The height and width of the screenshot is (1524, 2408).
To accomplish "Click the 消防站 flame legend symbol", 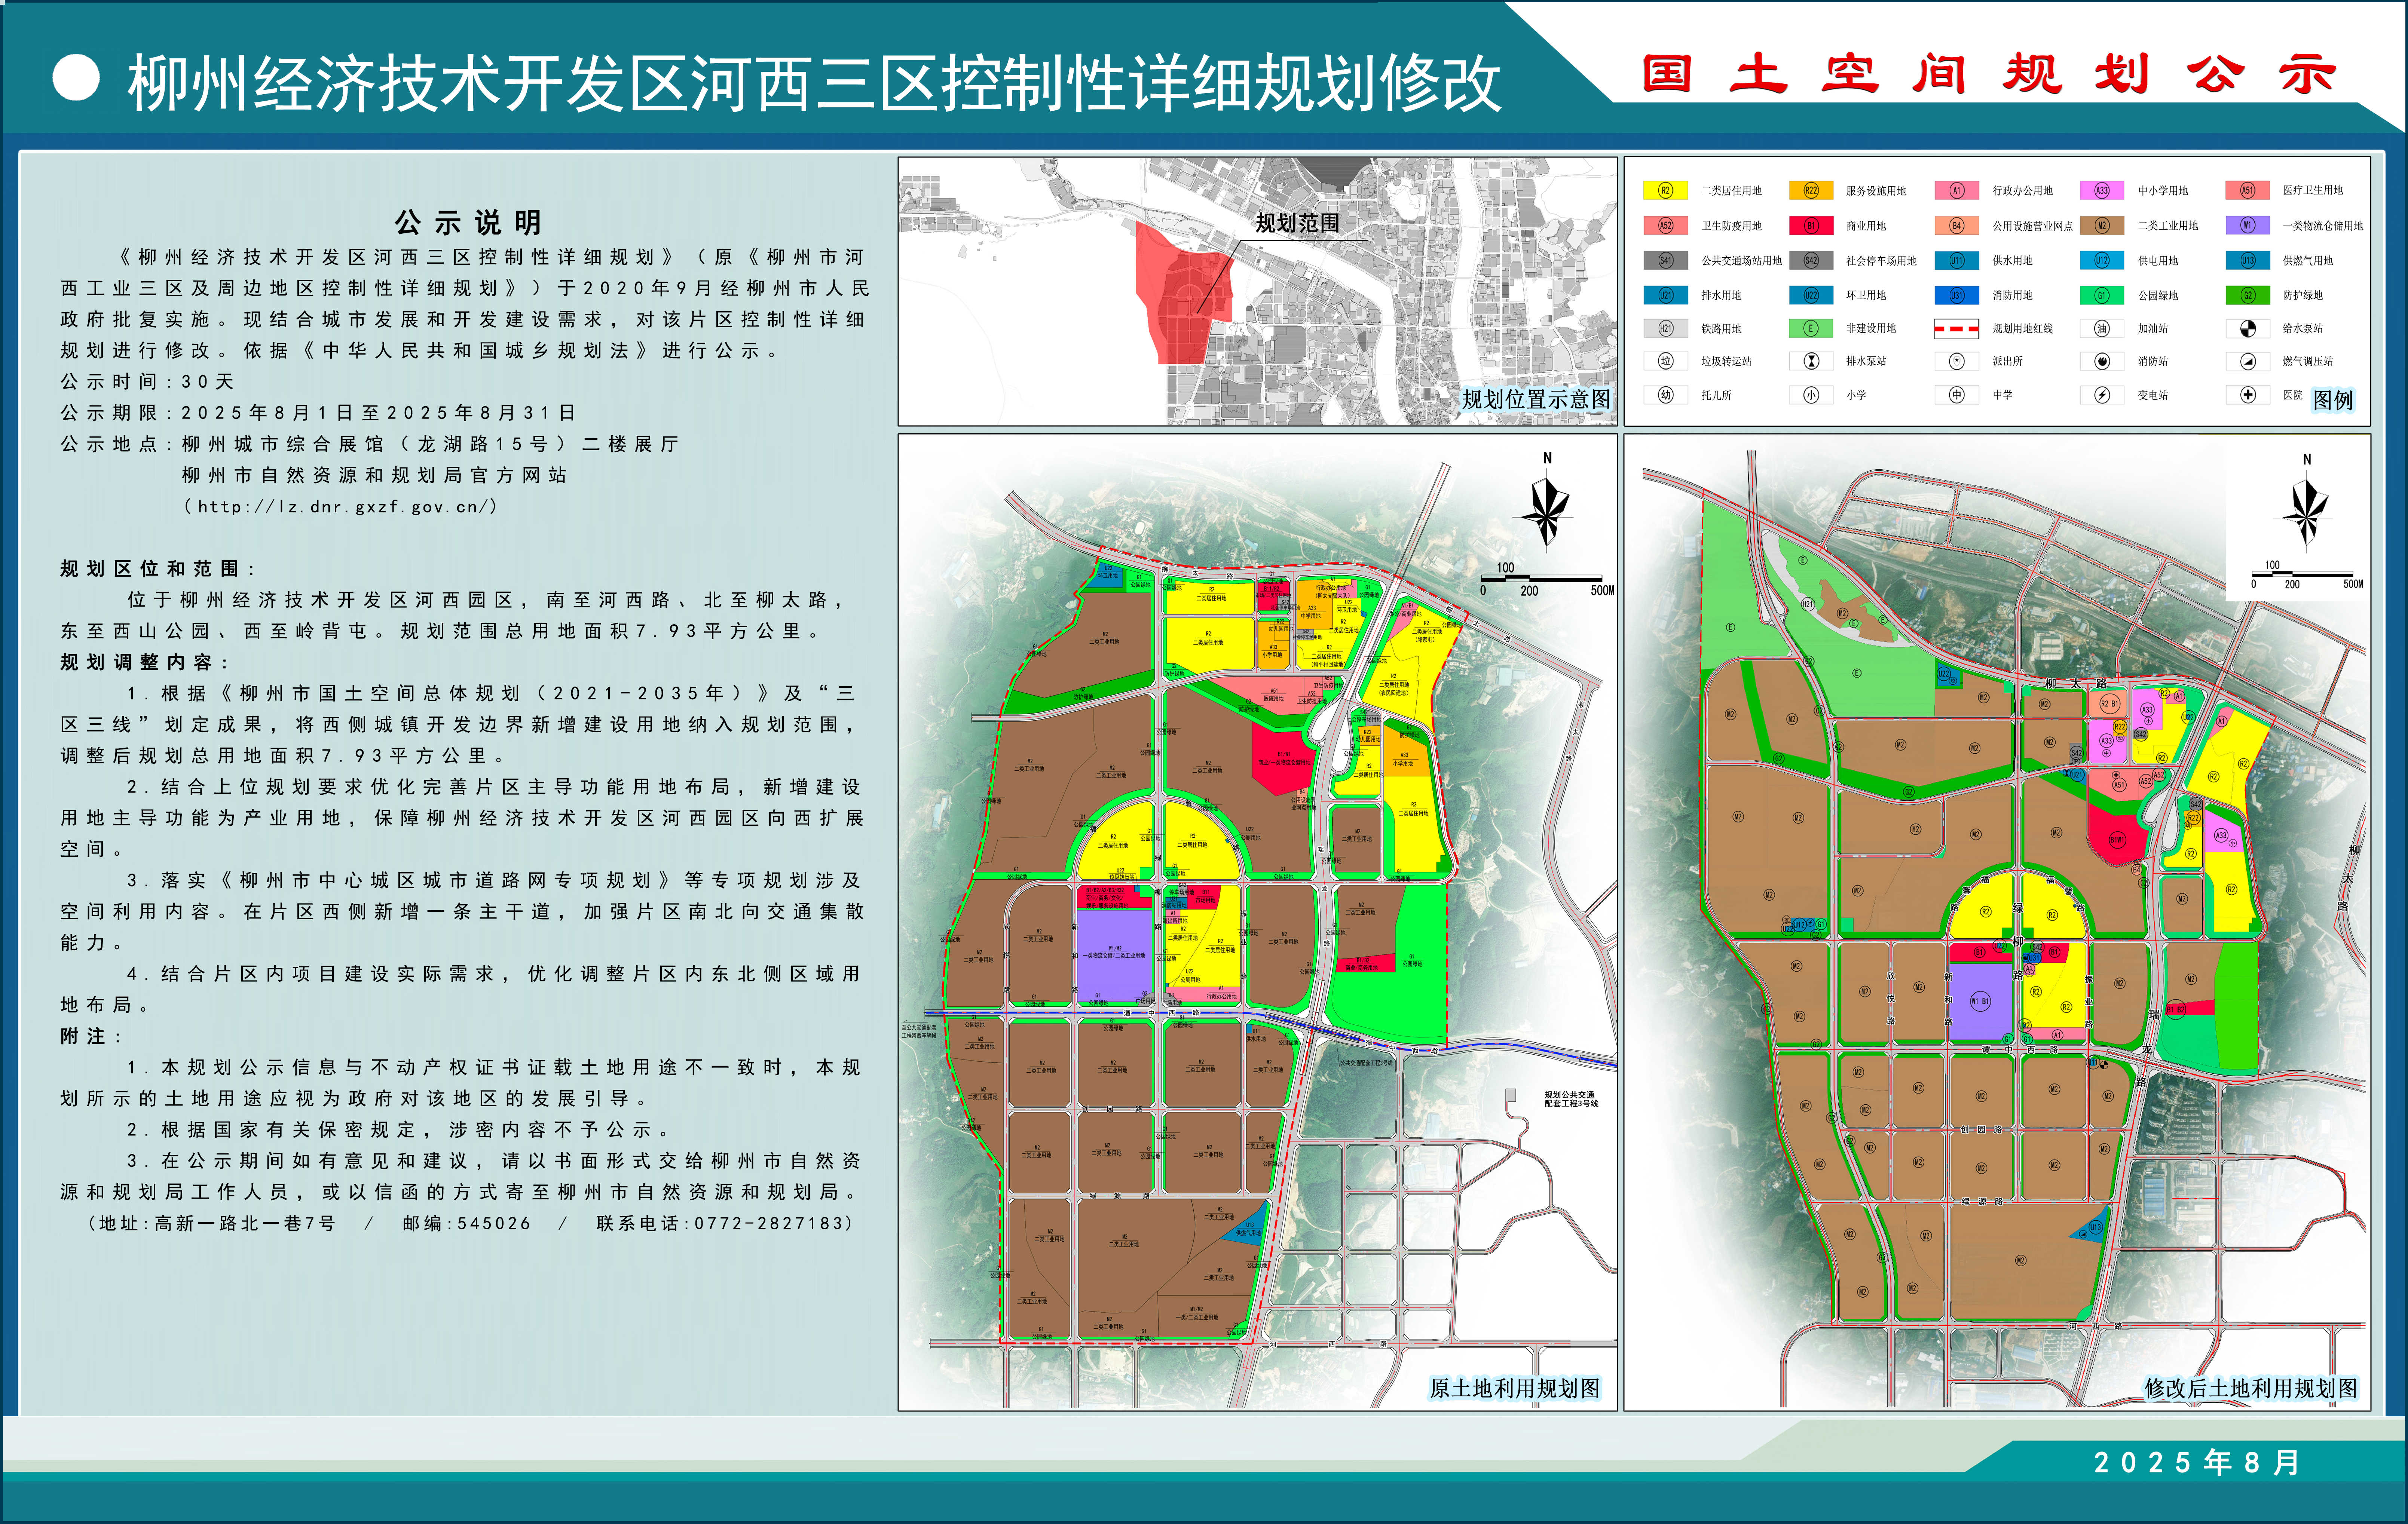I will [2102, 361].
